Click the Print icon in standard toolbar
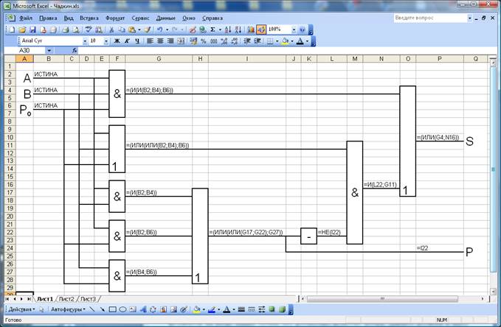 click(66, 29)
